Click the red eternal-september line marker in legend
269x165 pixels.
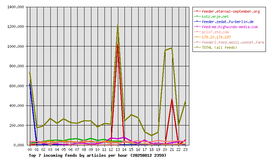point(197,11)
